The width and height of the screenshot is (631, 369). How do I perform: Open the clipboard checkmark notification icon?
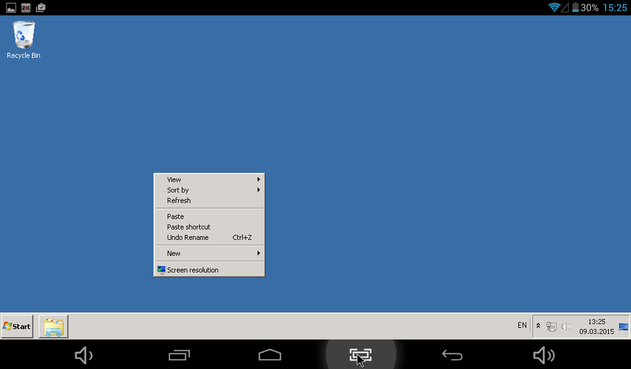click(x=41, y=7)
